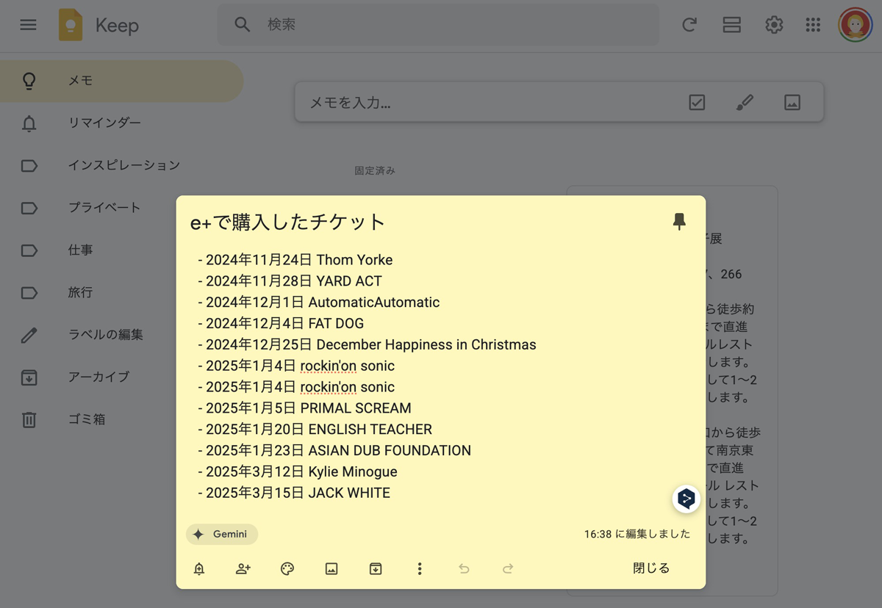Click the Kylie Minogue line

coord(298,472)
